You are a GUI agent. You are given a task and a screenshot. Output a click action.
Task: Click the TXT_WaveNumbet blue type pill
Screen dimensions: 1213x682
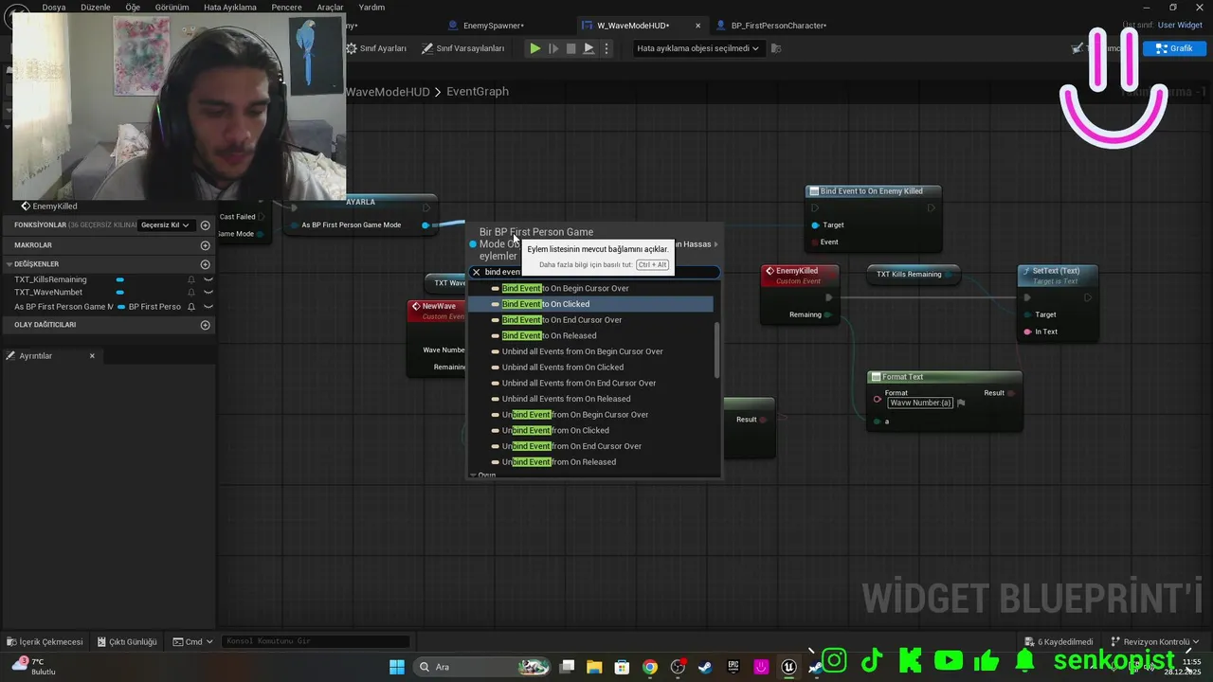(119, 293)
